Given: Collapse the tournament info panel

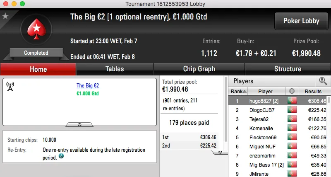Looking at the screenshot, I should coord(79,124).
